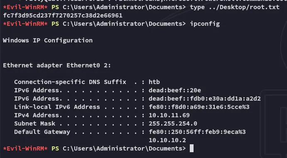The image size is (287, 158).
Task: Click the IPv4 address 10.10.11.69
Action: (169, 115)
